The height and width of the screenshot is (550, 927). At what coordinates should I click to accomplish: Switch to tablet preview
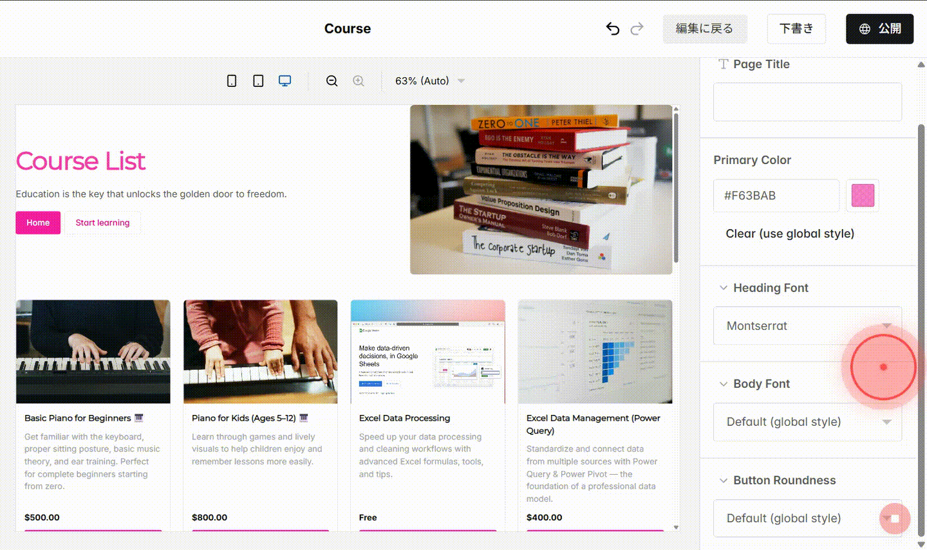point(258,81)
